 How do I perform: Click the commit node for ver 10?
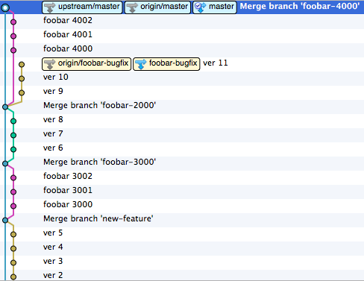click(22, 79)
